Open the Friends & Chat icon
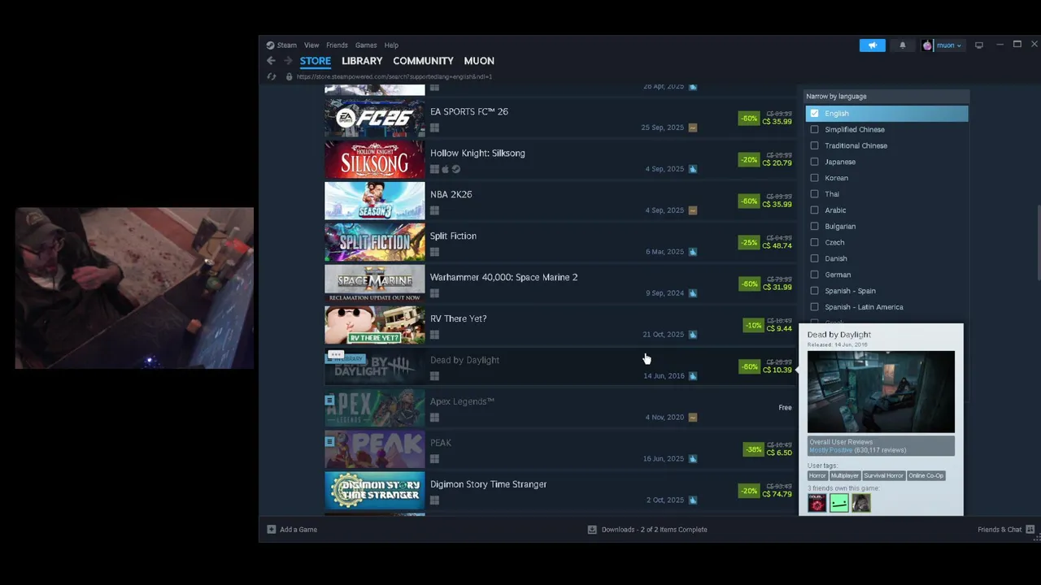Screen dimensions: 1041x585 tap(1030, 530)
